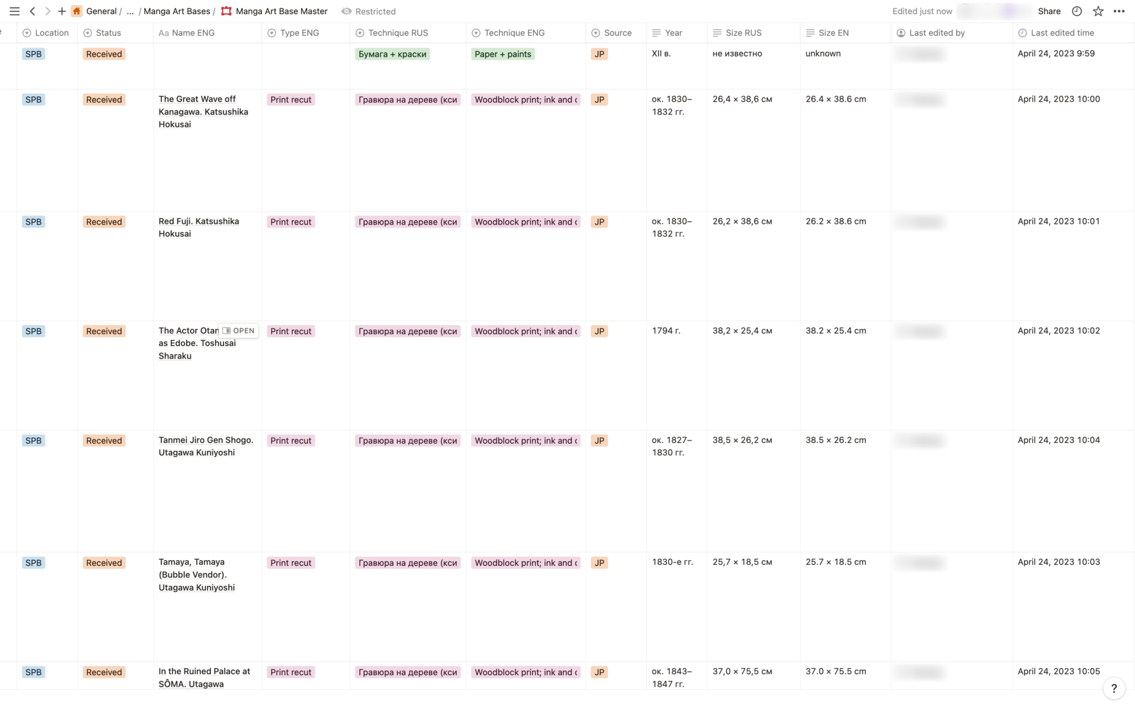The height and width of the screenshot is (709, 1135).
Task: Open the three-dot more options menu
Action: [x=1119, y=11]
